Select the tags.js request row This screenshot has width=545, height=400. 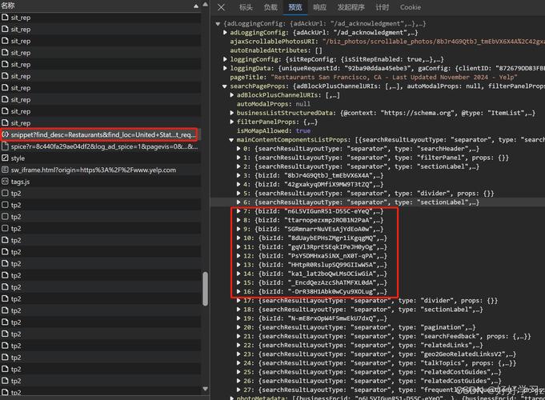click(x=100, y=182)
